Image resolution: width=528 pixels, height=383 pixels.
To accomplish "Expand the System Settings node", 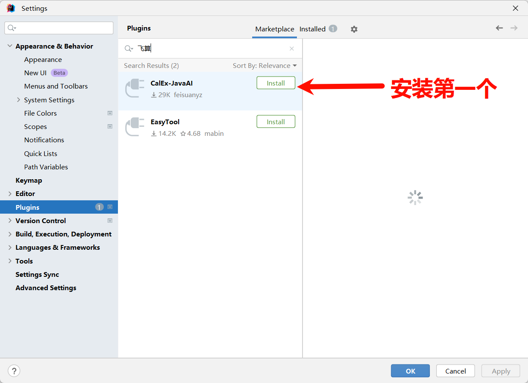I will pyautogui.click(x=19, y=100).
